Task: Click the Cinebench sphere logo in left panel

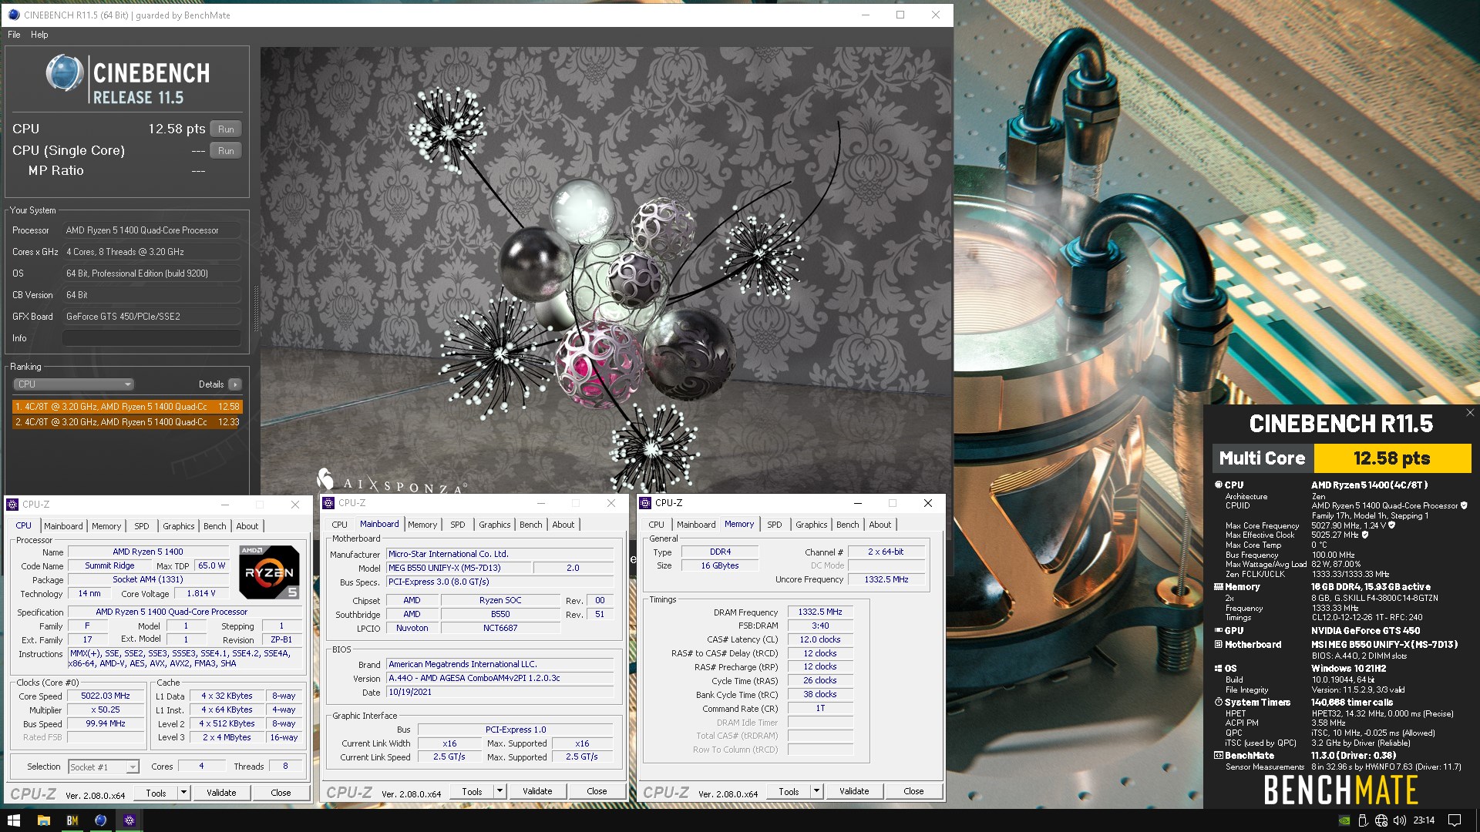Action: pos(65,73)
